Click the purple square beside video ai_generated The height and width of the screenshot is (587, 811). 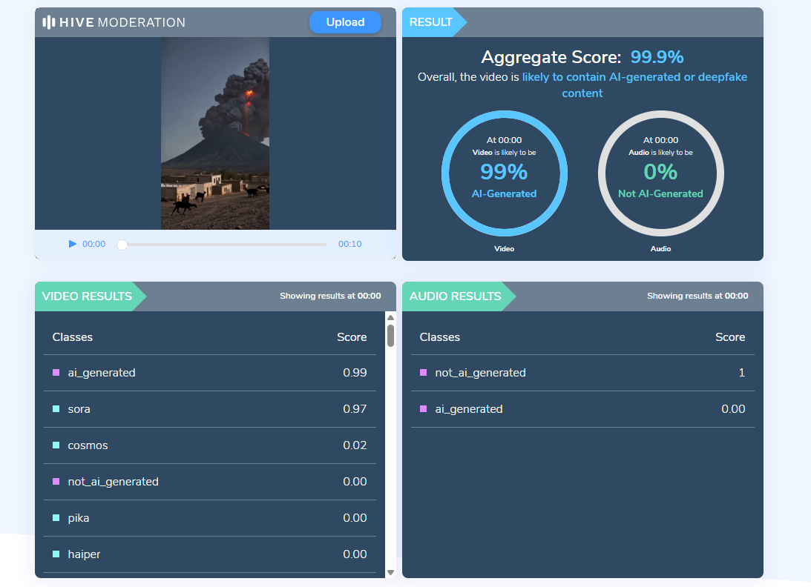point(56,373)
